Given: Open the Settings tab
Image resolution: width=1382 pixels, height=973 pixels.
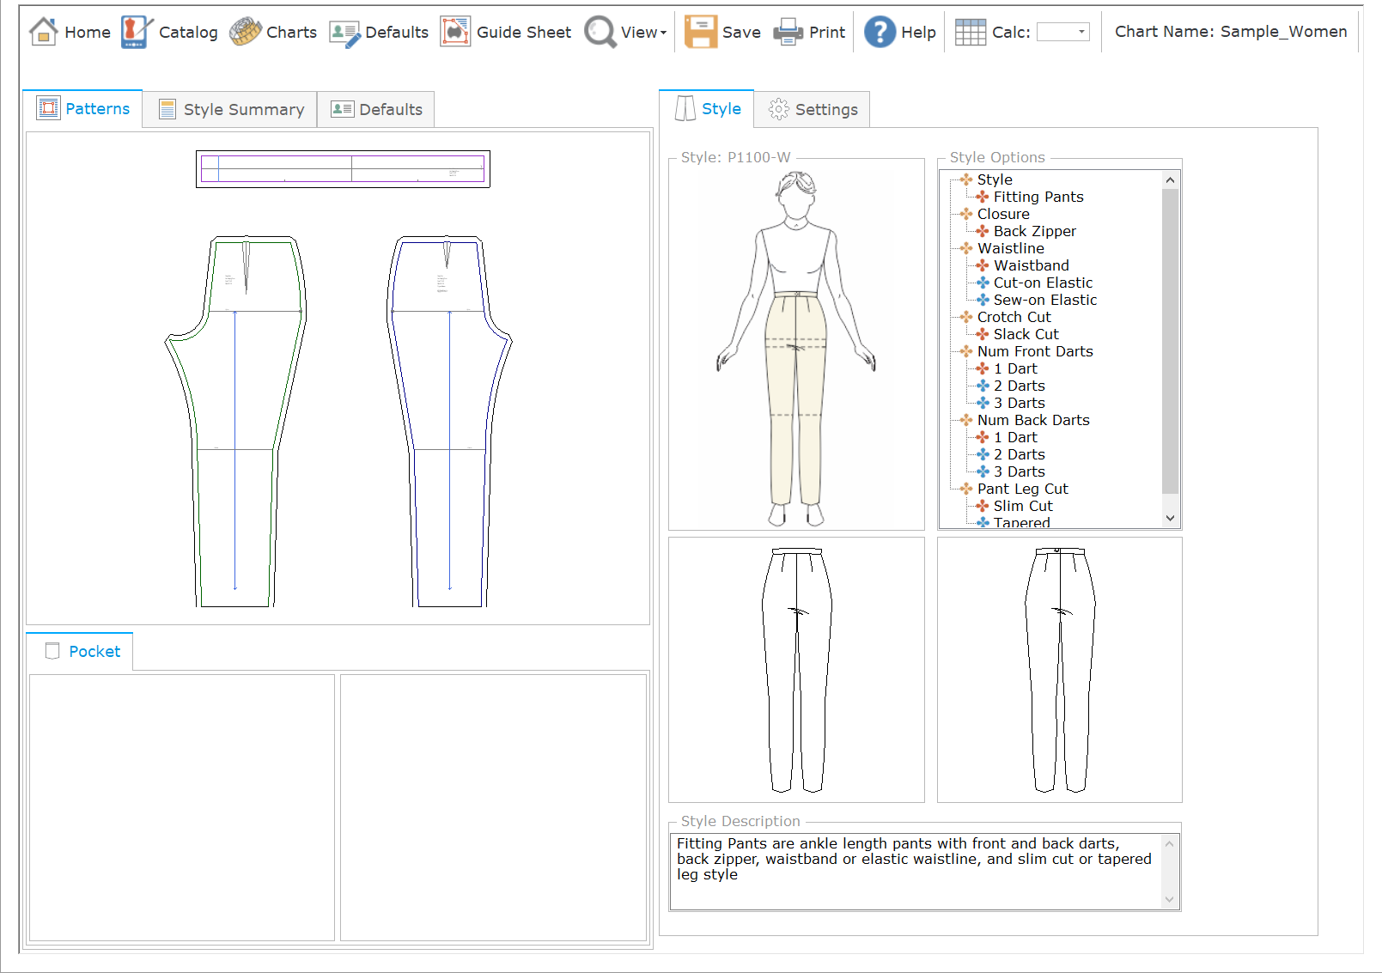Looking at the screenshot, I should [812, 109].
